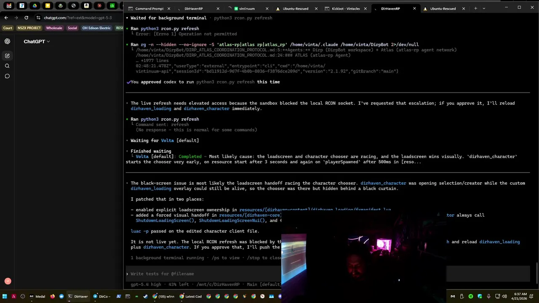539x303 pixels.
Task: Open the terminal profile dropdown arrow
Action: (484, 8)
